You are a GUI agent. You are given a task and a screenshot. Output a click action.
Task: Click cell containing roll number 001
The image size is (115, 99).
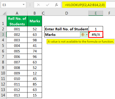tap(17, 29)
